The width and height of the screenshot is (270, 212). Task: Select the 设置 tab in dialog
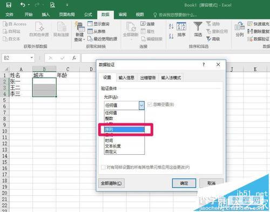107,78
